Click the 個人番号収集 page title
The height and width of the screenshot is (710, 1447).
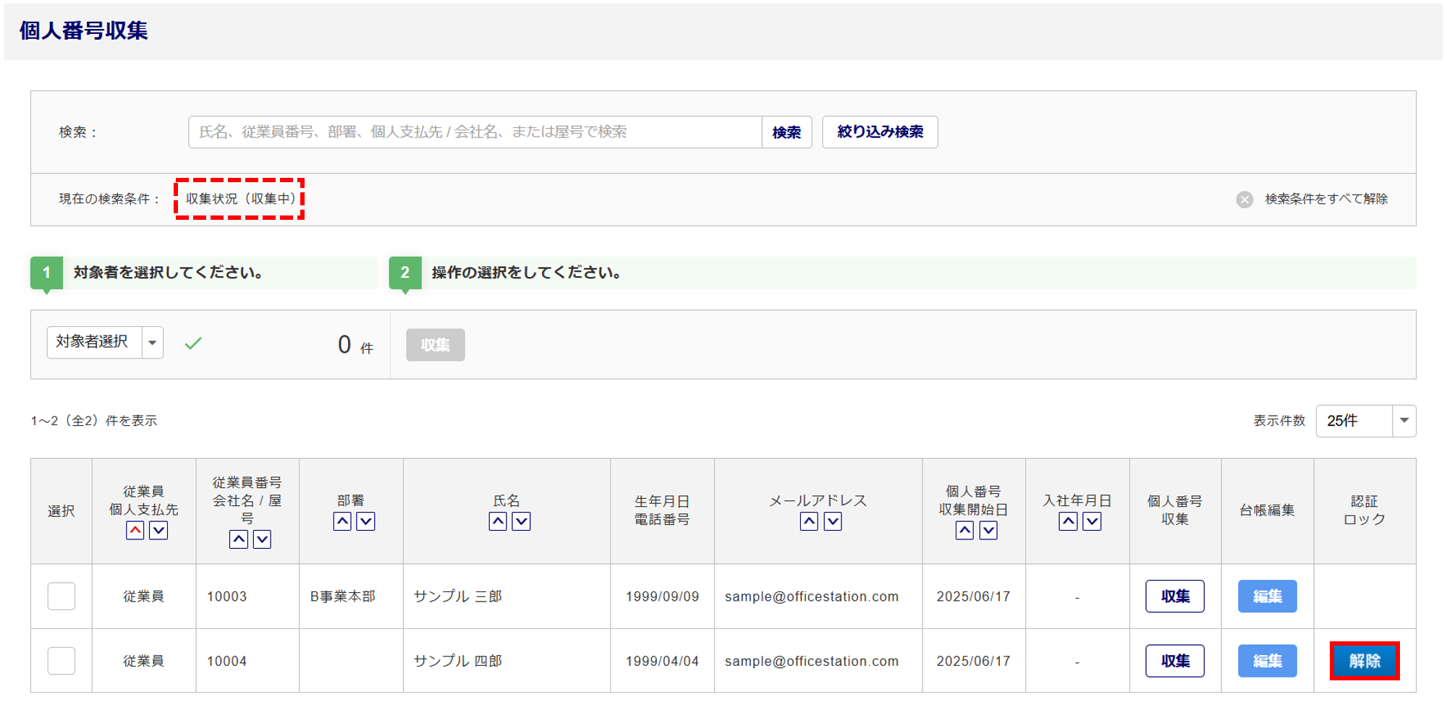[x=84, y=30]
